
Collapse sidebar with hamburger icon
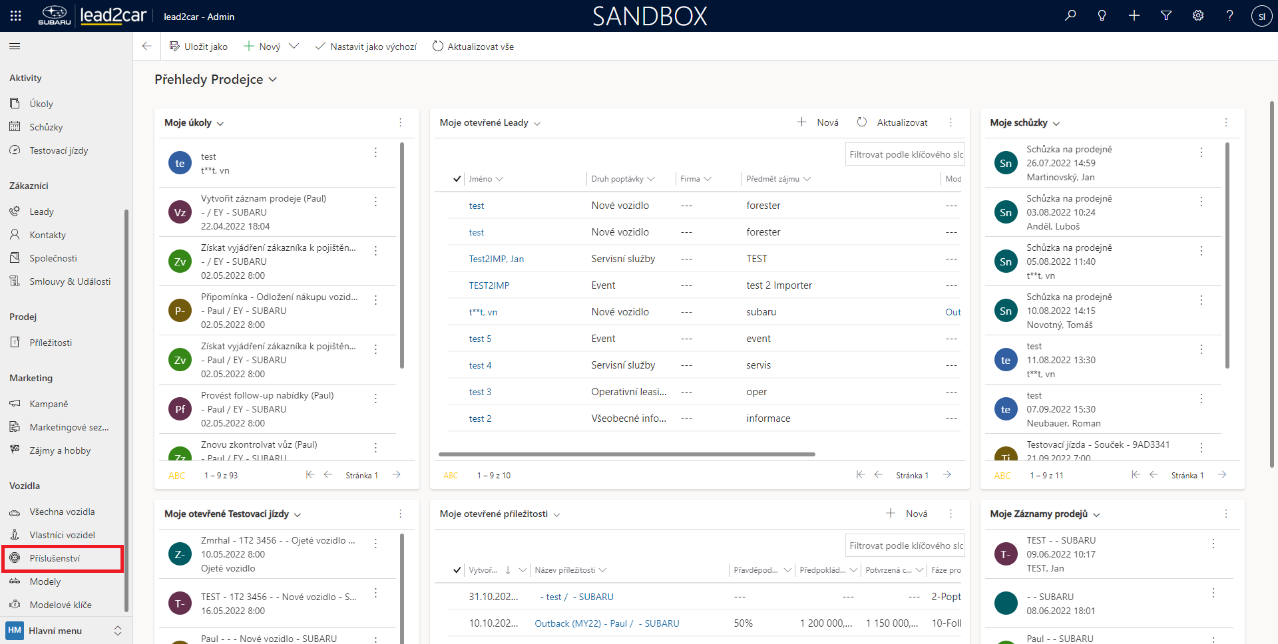point(15,47)
